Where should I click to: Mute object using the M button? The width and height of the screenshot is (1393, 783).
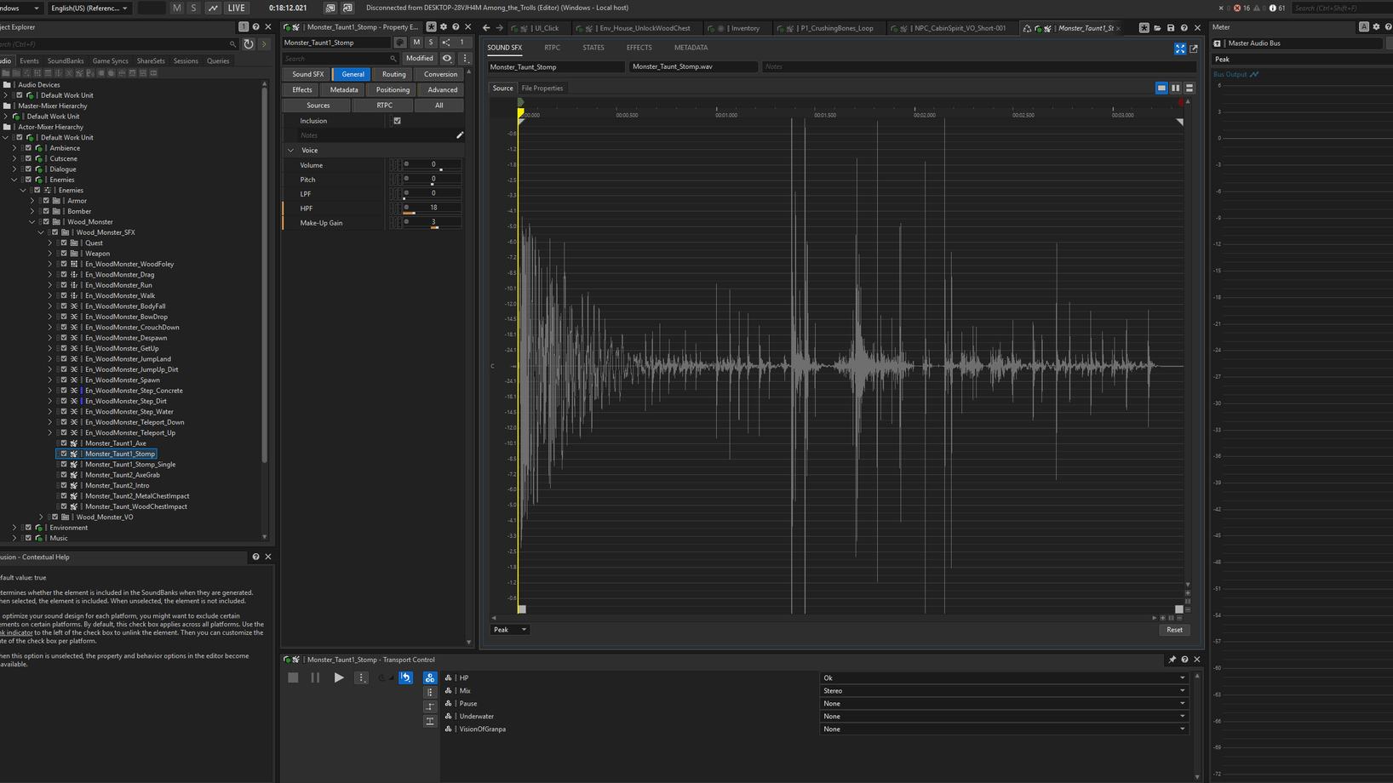(x=416, y=42)
